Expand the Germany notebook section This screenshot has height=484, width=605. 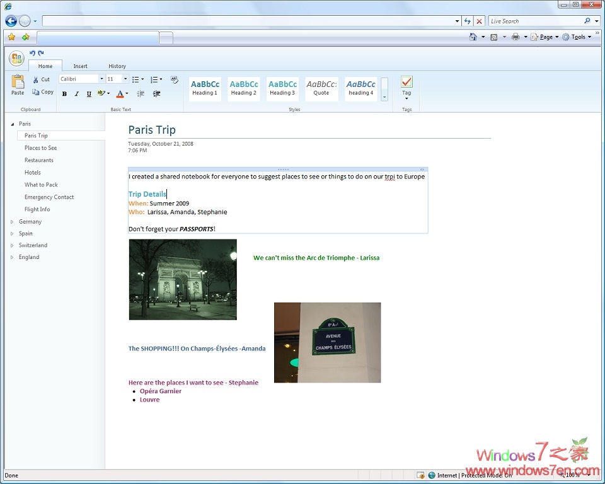tap(12, 222)
